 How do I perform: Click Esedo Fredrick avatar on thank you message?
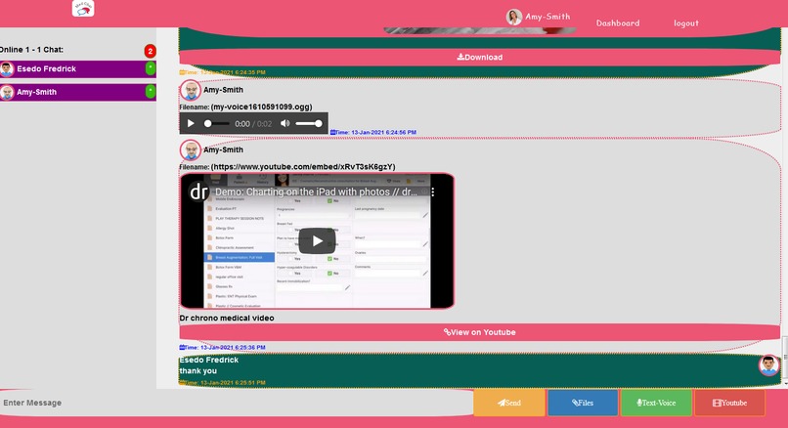768,365
